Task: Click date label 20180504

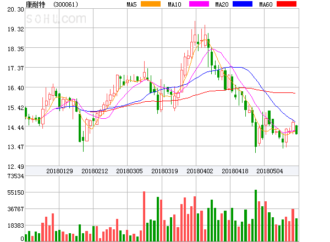Action: click(x=269, y=171)
